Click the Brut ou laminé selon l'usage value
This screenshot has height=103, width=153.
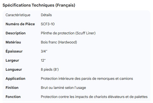pos(63,88)
